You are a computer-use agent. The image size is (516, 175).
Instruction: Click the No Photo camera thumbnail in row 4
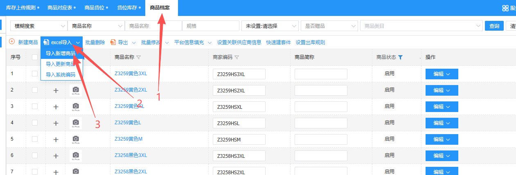(x=75, y=123)
